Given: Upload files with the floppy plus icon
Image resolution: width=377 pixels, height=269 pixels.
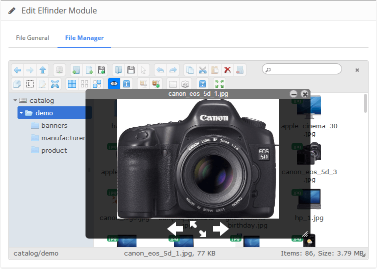Looking at the screenshot, I should click(x=101, y=70).
